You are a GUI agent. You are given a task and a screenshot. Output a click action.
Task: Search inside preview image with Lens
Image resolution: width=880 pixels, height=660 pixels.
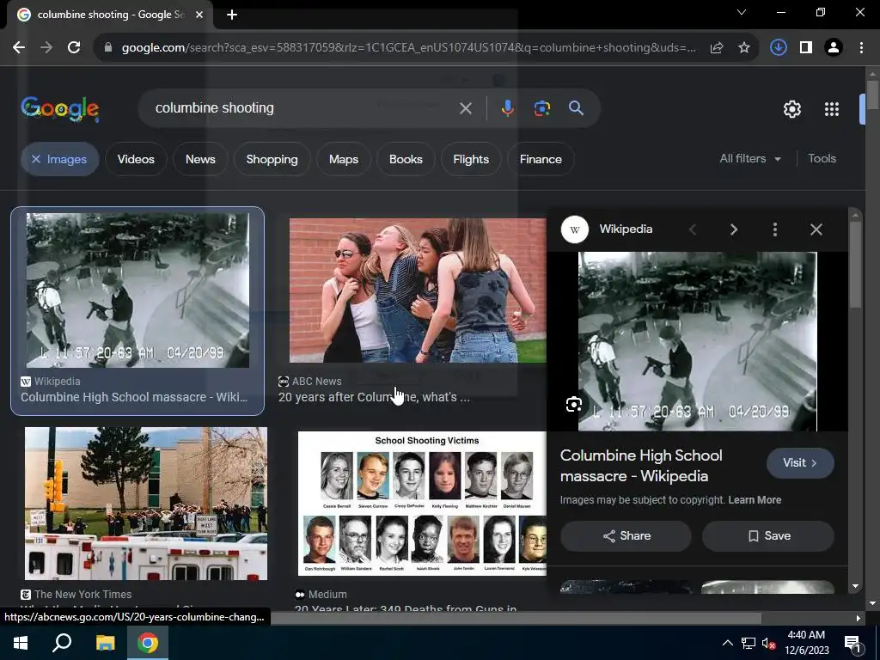click(573, 405)
